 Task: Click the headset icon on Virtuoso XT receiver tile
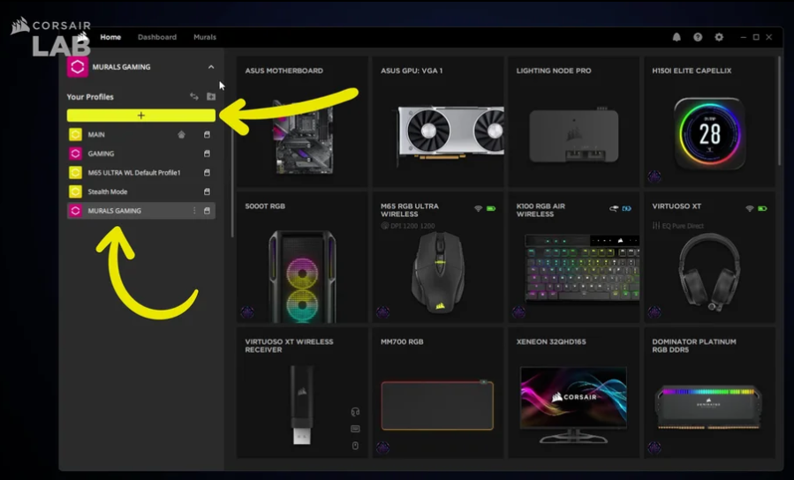[355, 412]
